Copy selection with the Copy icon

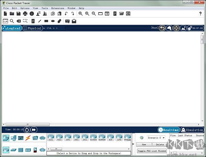coord(53,14)
